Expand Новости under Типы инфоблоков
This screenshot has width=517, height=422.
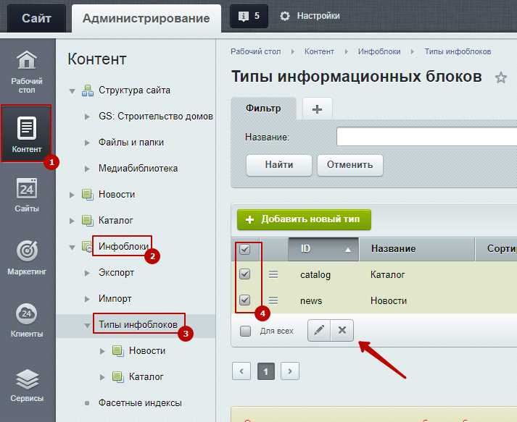(102, 351)
